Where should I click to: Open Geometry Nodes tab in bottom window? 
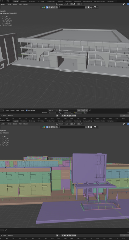pos(100,121)
